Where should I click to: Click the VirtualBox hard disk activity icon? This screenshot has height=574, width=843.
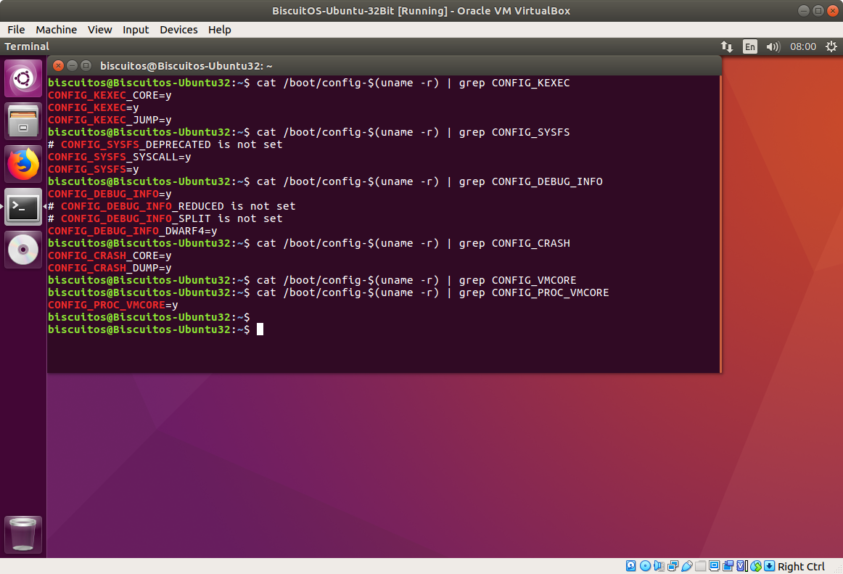point(631,566)
